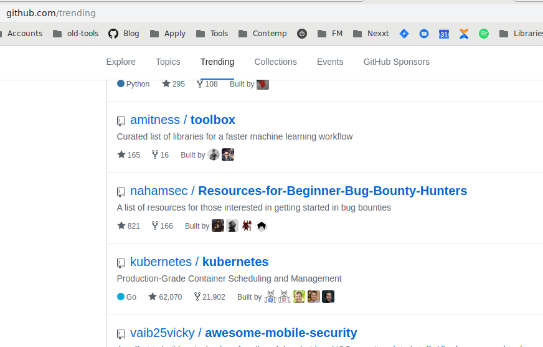Switch to the Explore tab
543x347 pixels.
121,62
